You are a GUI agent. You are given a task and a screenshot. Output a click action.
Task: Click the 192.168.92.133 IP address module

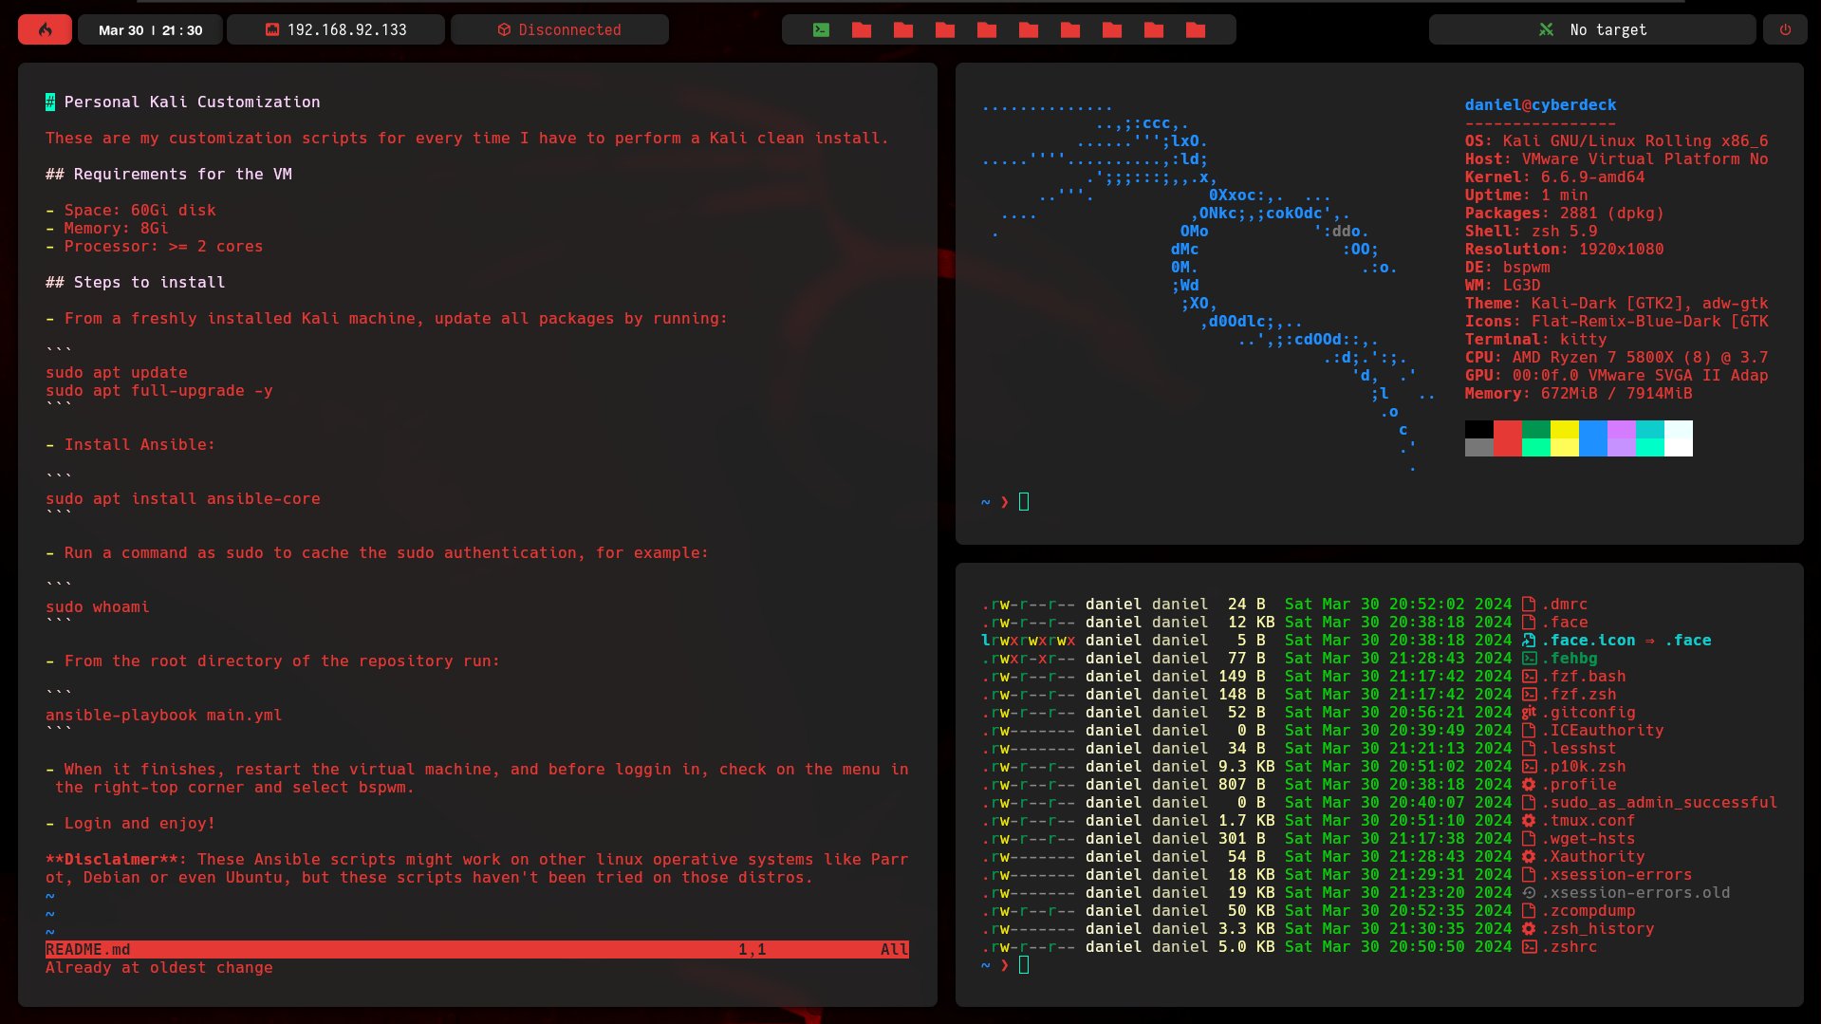tap(336, 29)
